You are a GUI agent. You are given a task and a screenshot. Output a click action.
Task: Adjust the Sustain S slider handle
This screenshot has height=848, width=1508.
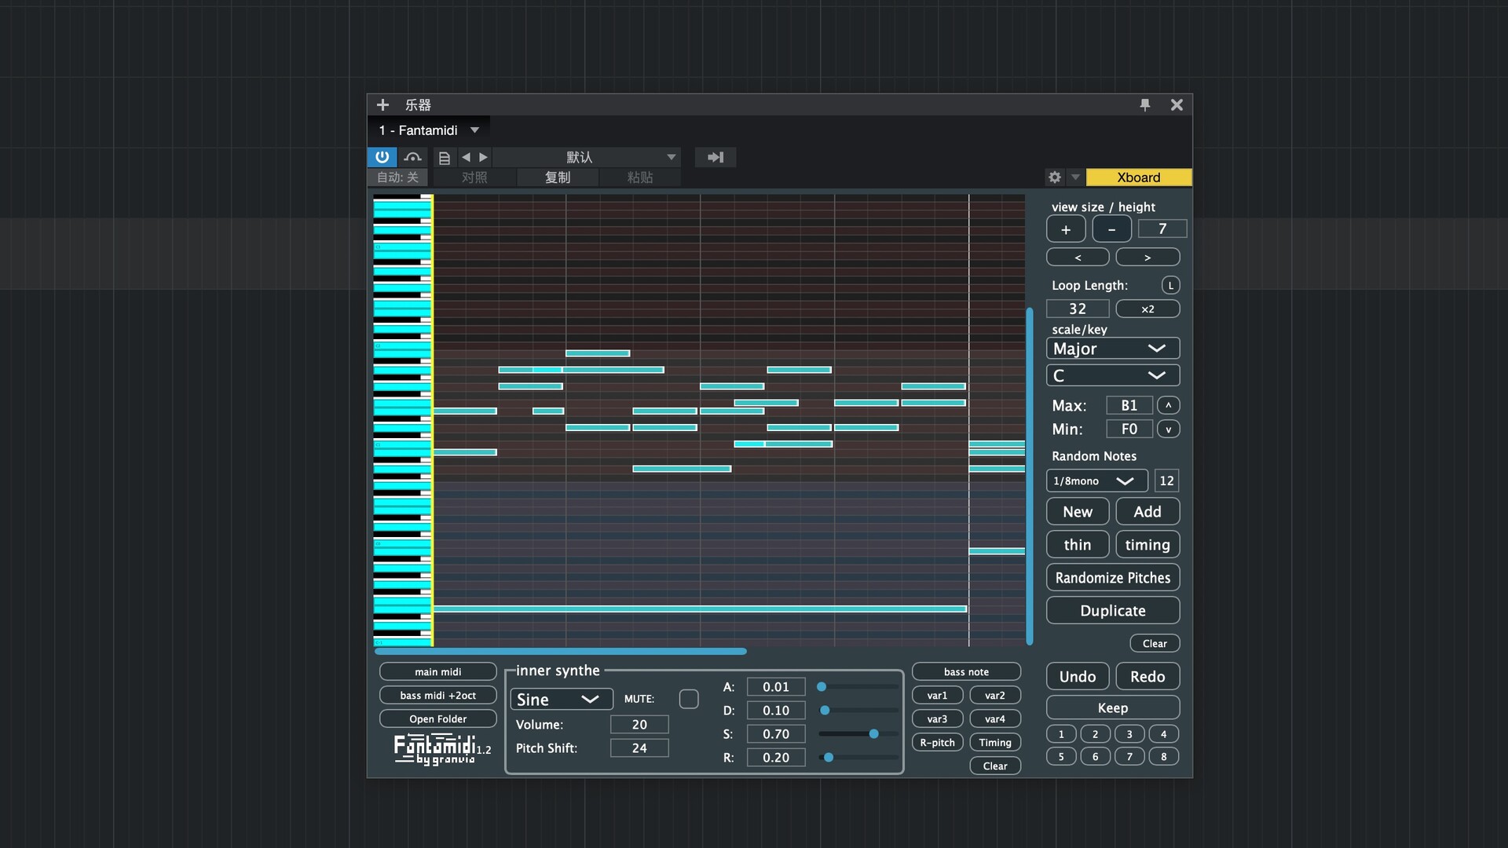click(x=873, y=734)
